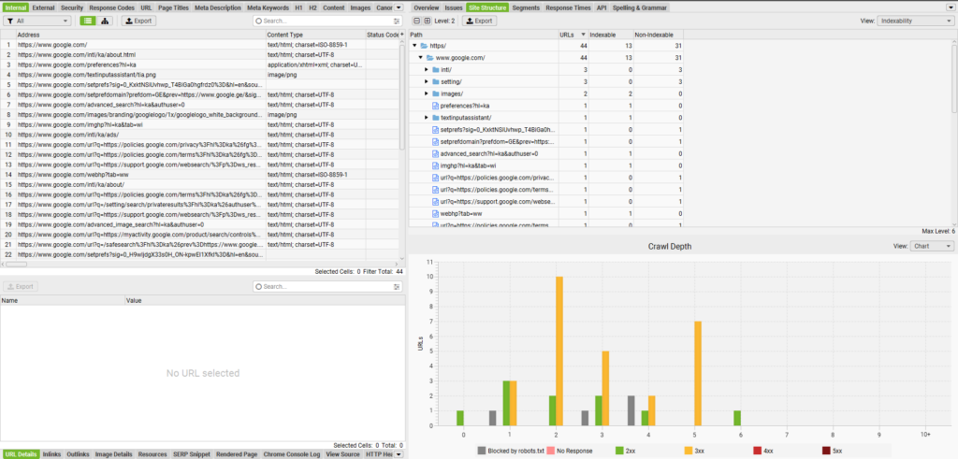
Task: Export the Internal tab data
Action: pyautogui.click(x=138, y=21)
